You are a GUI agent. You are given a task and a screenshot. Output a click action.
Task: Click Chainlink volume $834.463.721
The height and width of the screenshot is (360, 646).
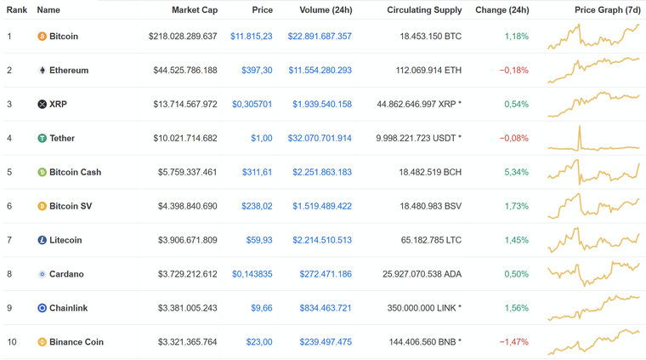[x=326, y=308]
